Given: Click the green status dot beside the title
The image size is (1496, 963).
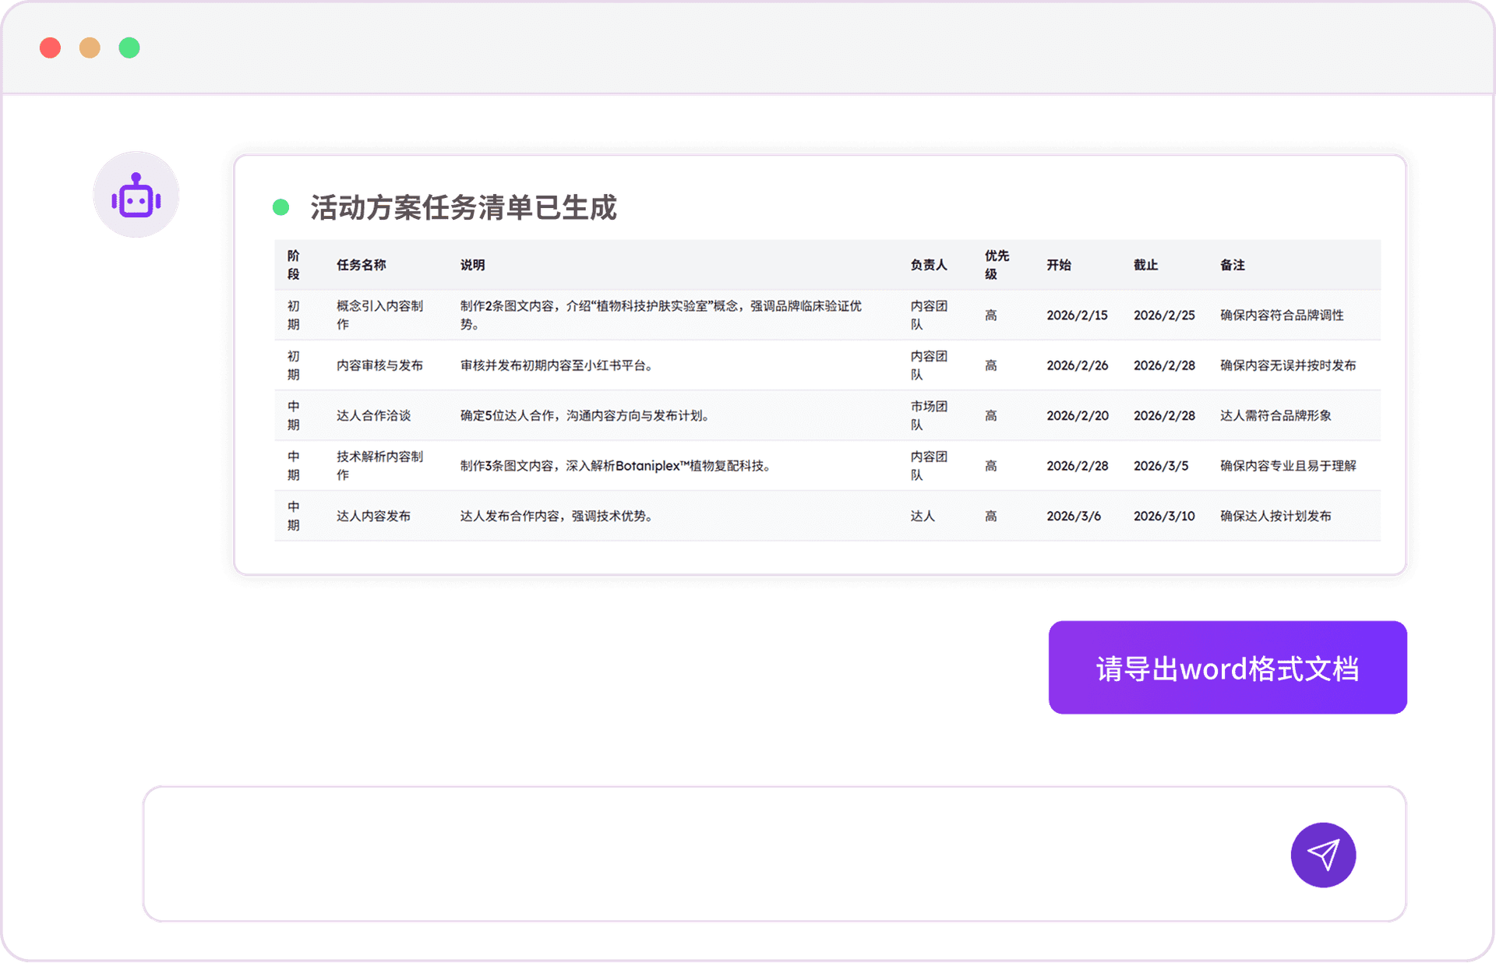Looking at the screenshot, I should point(282,206).
